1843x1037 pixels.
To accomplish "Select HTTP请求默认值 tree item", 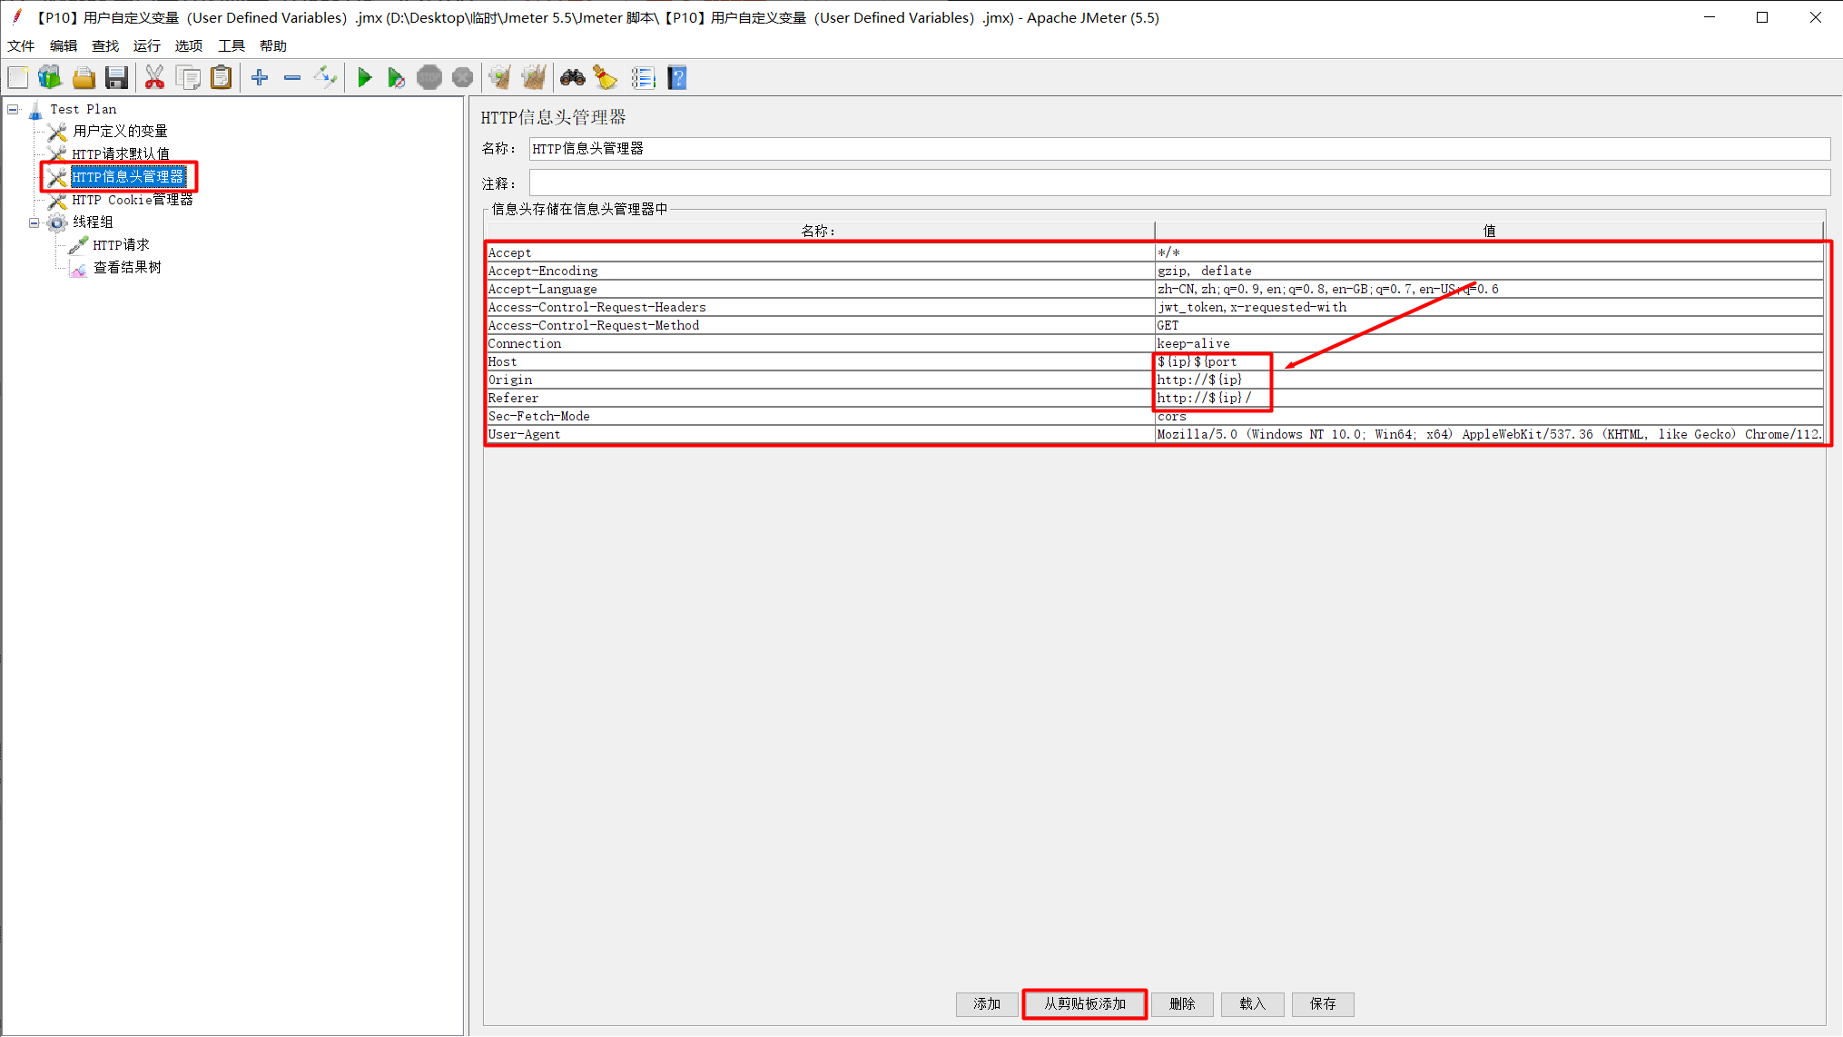I will tap(121, 154).
